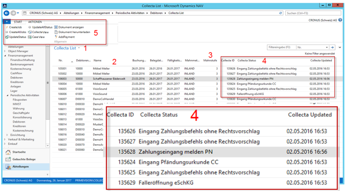Click the Mahnstufe column header
The height and width of the screenshot is (194, 353).
coord(210,60)
